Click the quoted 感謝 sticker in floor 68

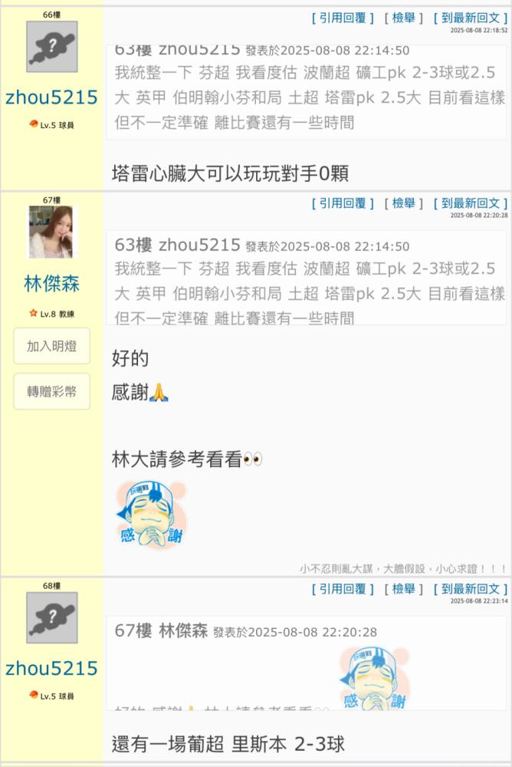pyautogui.click(x=375, y=678)
